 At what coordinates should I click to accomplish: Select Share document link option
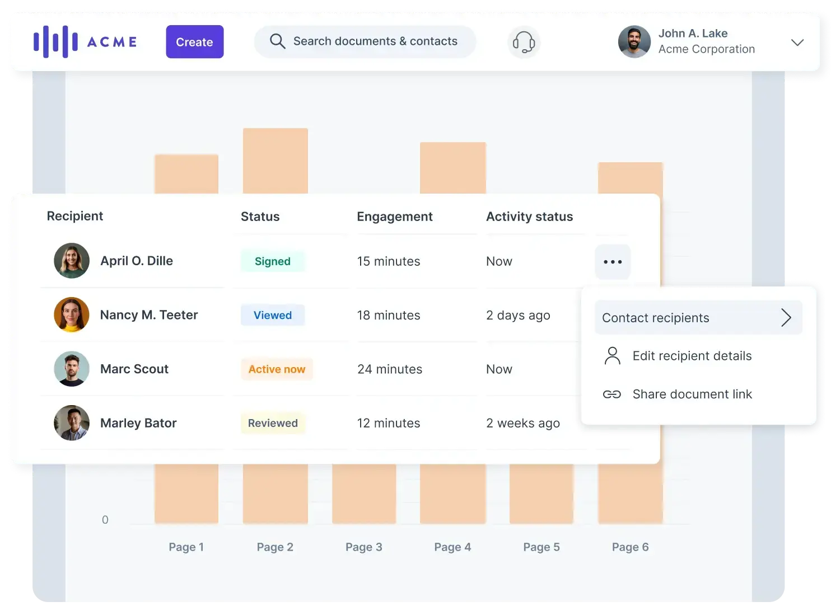pos(692,394)
